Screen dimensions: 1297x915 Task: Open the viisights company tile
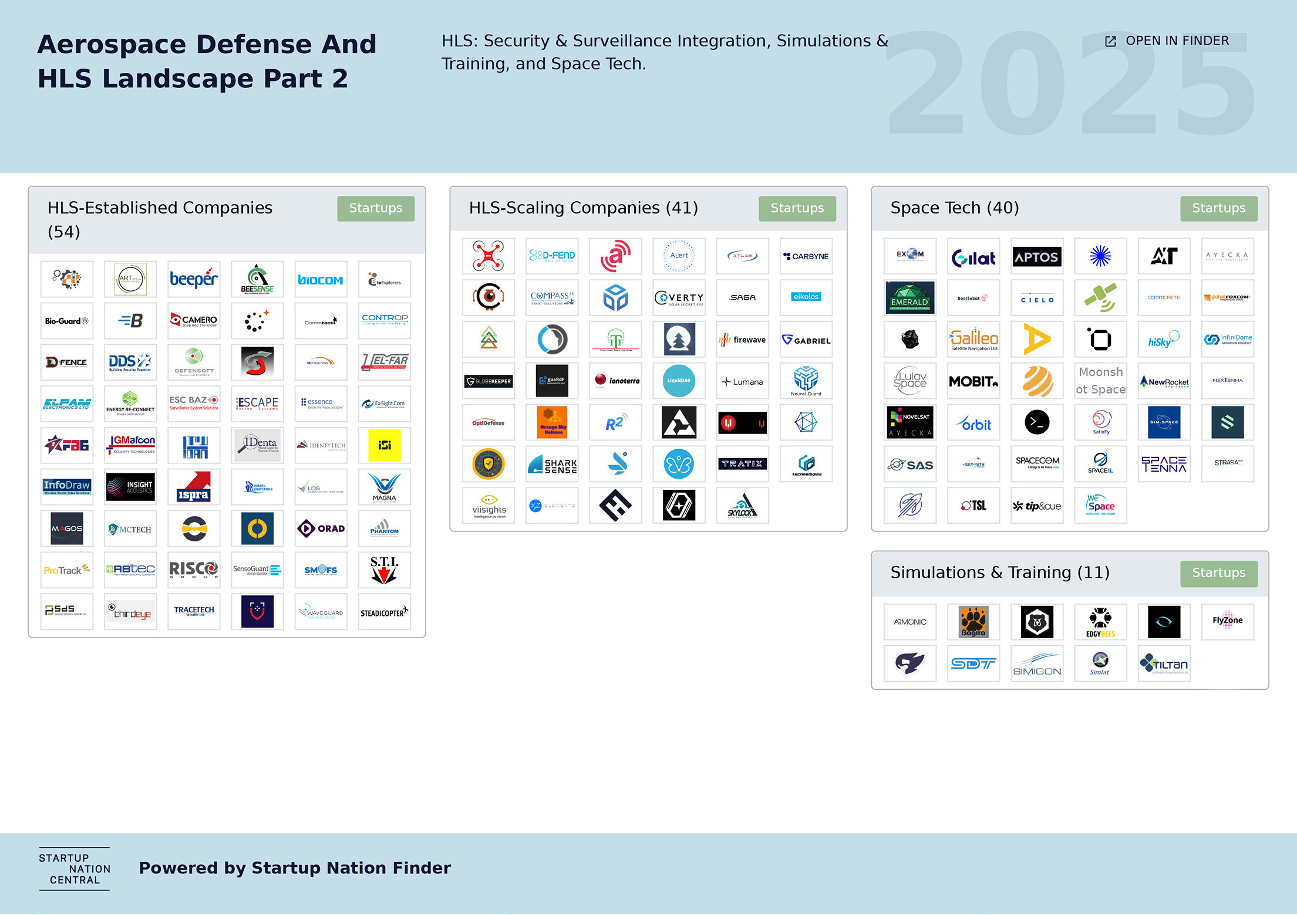pyautogui.click(x=489, y=506)
